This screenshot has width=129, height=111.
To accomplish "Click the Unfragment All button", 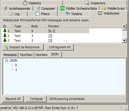I will pyautogui.click(x=60, y=47).
